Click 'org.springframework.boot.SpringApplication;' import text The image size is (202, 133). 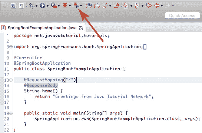coord(87,47)
